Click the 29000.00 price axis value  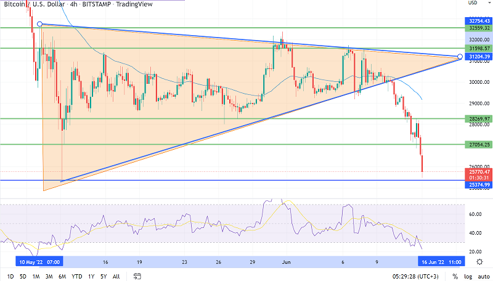click(x=479, y=104)
